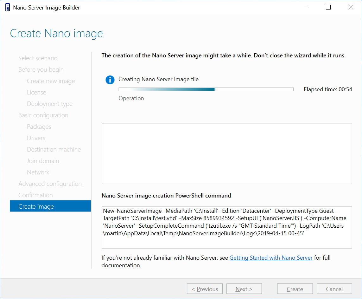Click inside the PowerShell command text box
Image resolution: width=362 pixels, height=299 pixels.
(226, 227)
